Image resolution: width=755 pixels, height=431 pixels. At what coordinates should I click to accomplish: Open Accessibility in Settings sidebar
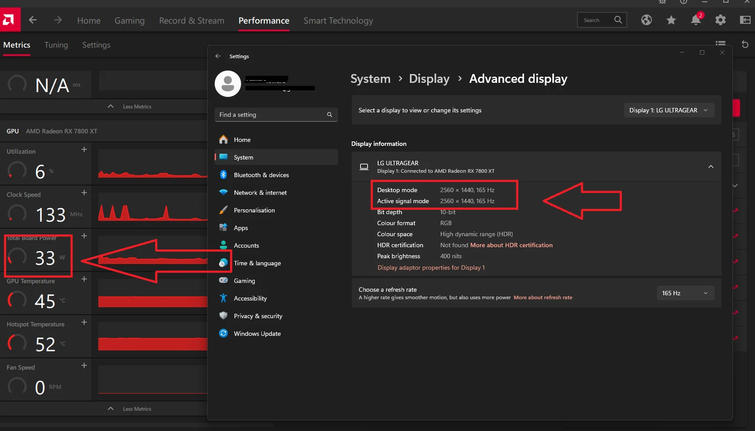click(x=276, y=298)
